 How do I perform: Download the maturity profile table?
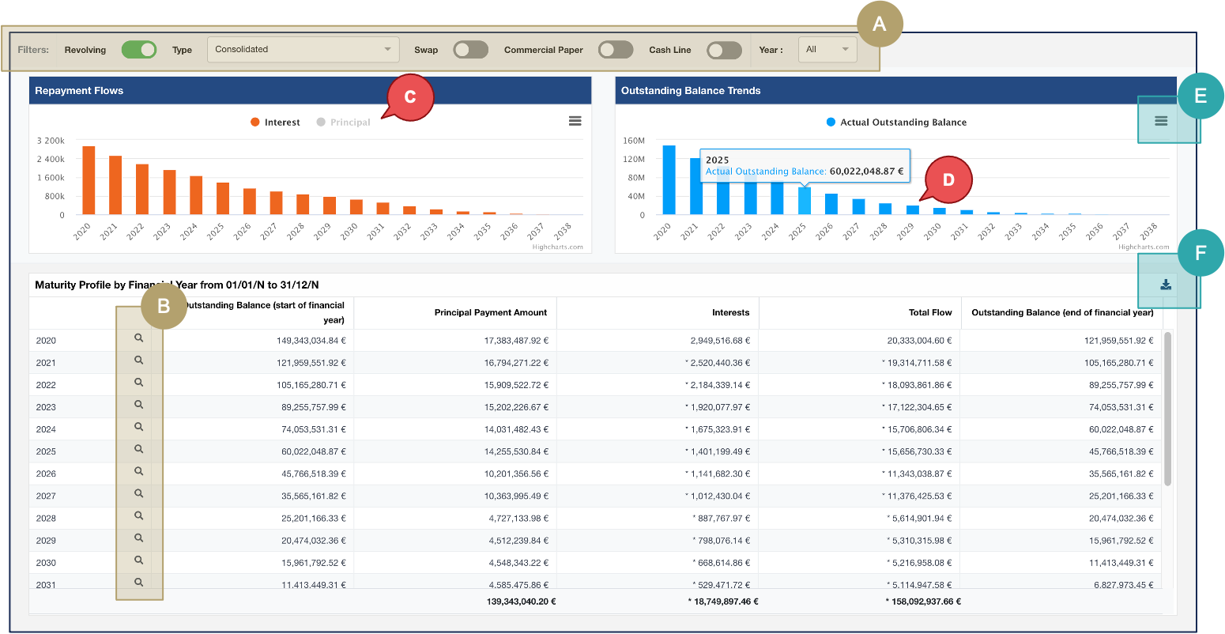coord(1166,285)
